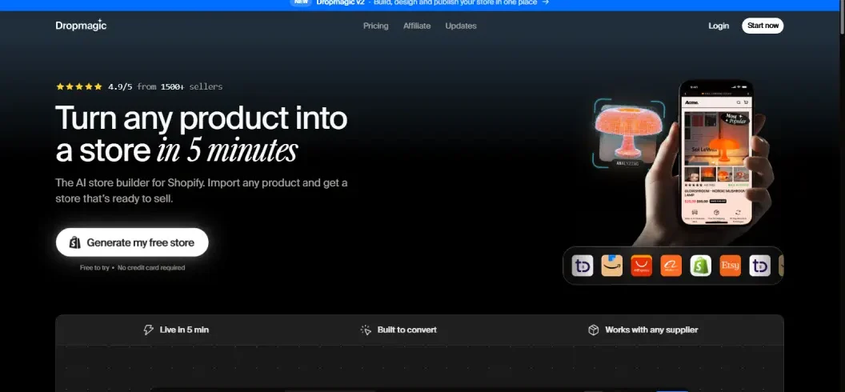
Task: Go to the Affiliate page
Action: click(x=417, y=26)
